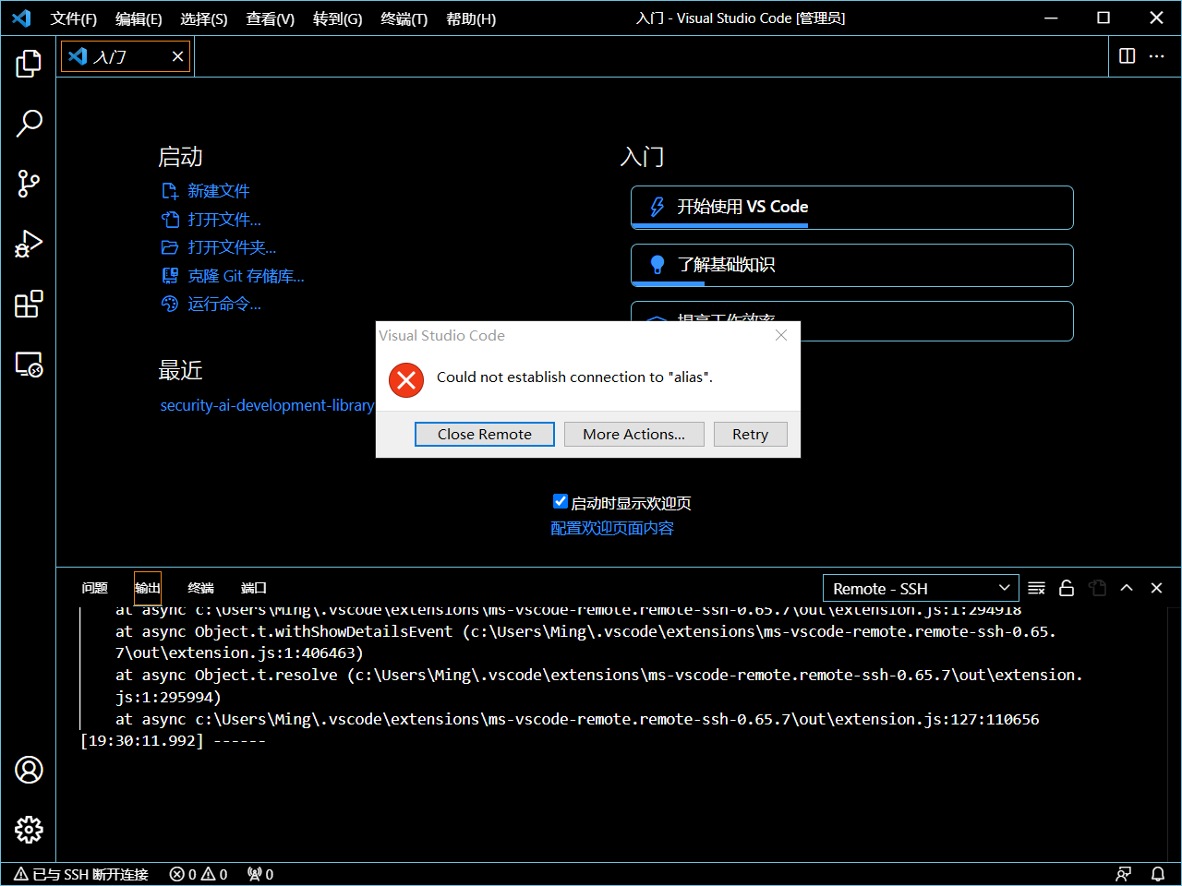Toggle auto-scroll lock in output panel
This screenshot has height=886, width=1182.
1067,588
